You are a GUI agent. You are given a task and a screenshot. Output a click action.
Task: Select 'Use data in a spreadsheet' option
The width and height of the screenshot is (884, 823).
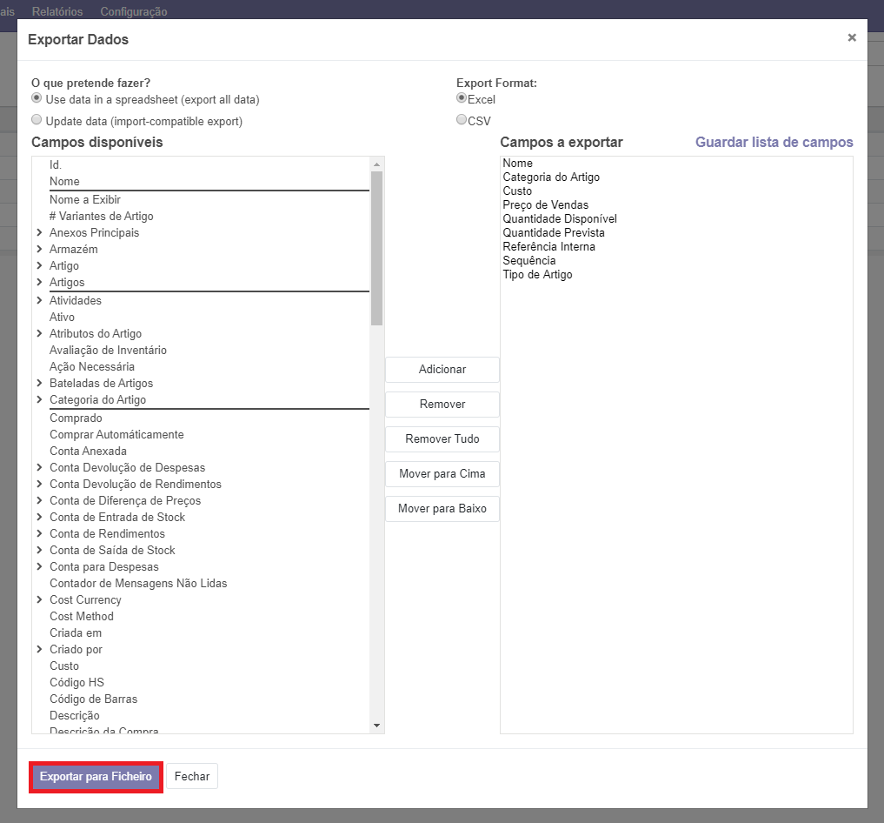click(37, 98)
